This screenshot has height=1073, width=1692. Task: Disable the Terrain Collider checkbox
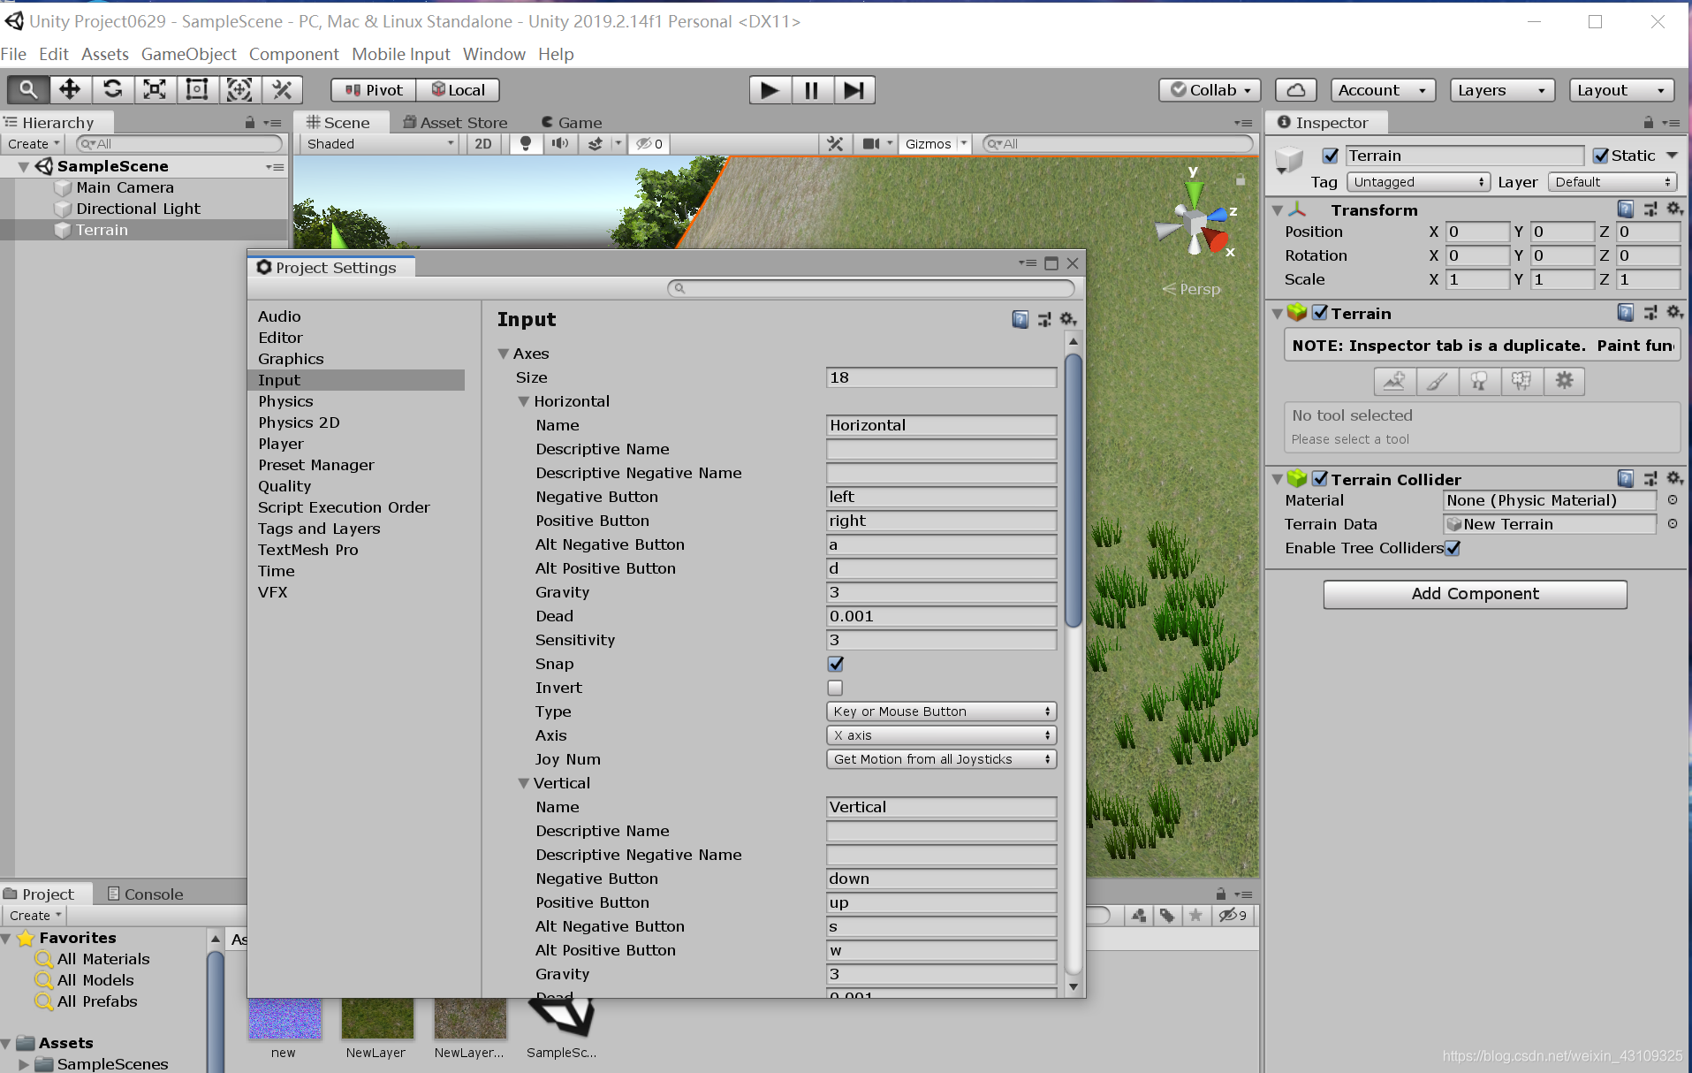(x=1320, y=479)
